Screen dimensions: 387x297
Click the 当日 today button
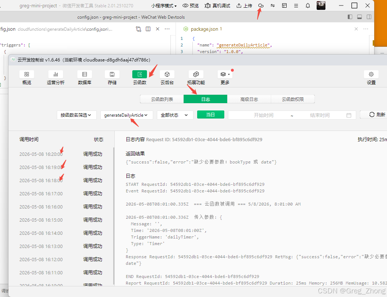point(210,114)
